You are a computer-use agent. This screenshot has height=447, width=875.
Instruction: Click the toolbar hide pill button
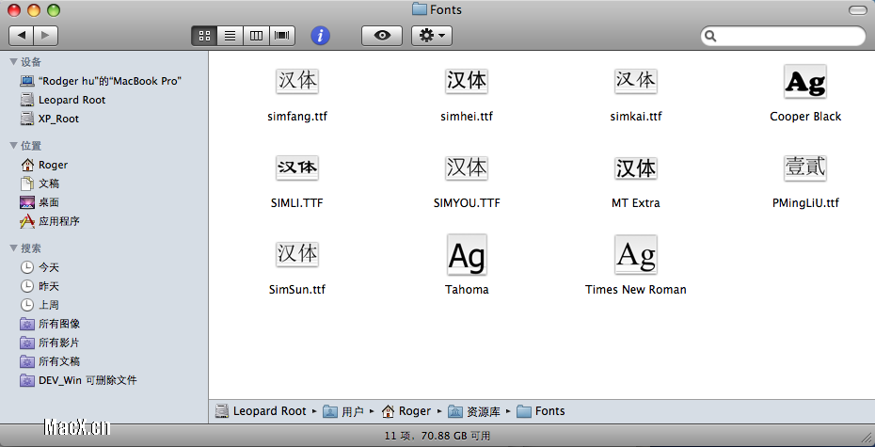pos(858,10)
